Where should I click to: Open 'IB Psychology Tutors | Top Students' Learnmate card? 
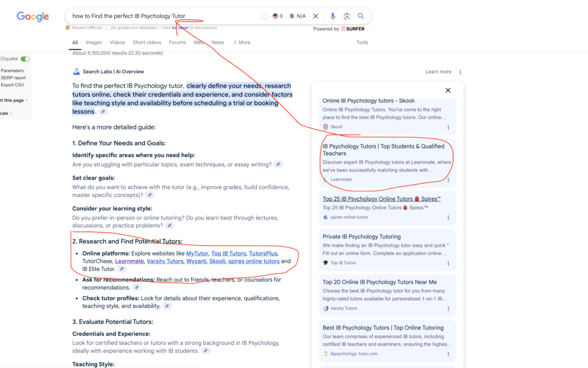point(387,163)
